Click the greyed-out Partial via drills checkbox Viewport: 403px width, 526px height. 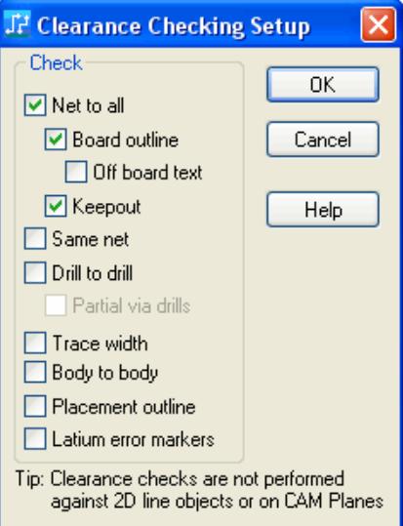[x=56, y=305]
